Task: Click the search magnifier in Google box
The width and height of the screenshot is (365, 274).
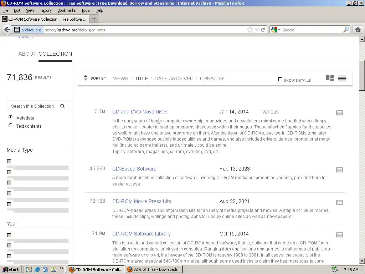Action: coord(346,30)
